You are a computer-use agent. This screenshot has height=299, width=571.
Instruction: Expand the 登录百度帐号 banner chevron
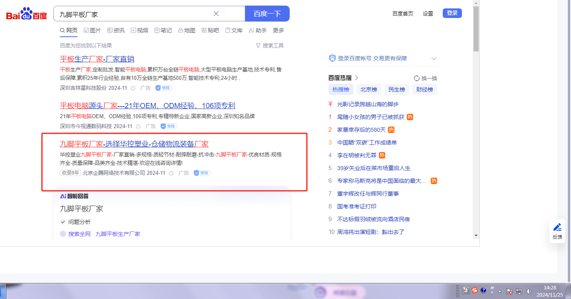click(434, 59)
